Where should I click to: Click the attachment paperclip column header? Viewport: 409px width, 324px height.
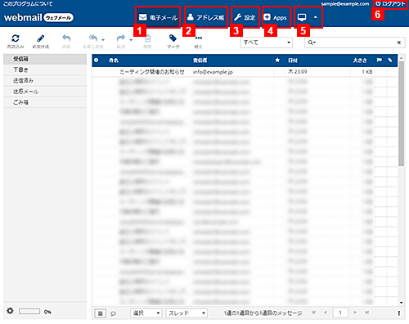(x=390, y=60)
